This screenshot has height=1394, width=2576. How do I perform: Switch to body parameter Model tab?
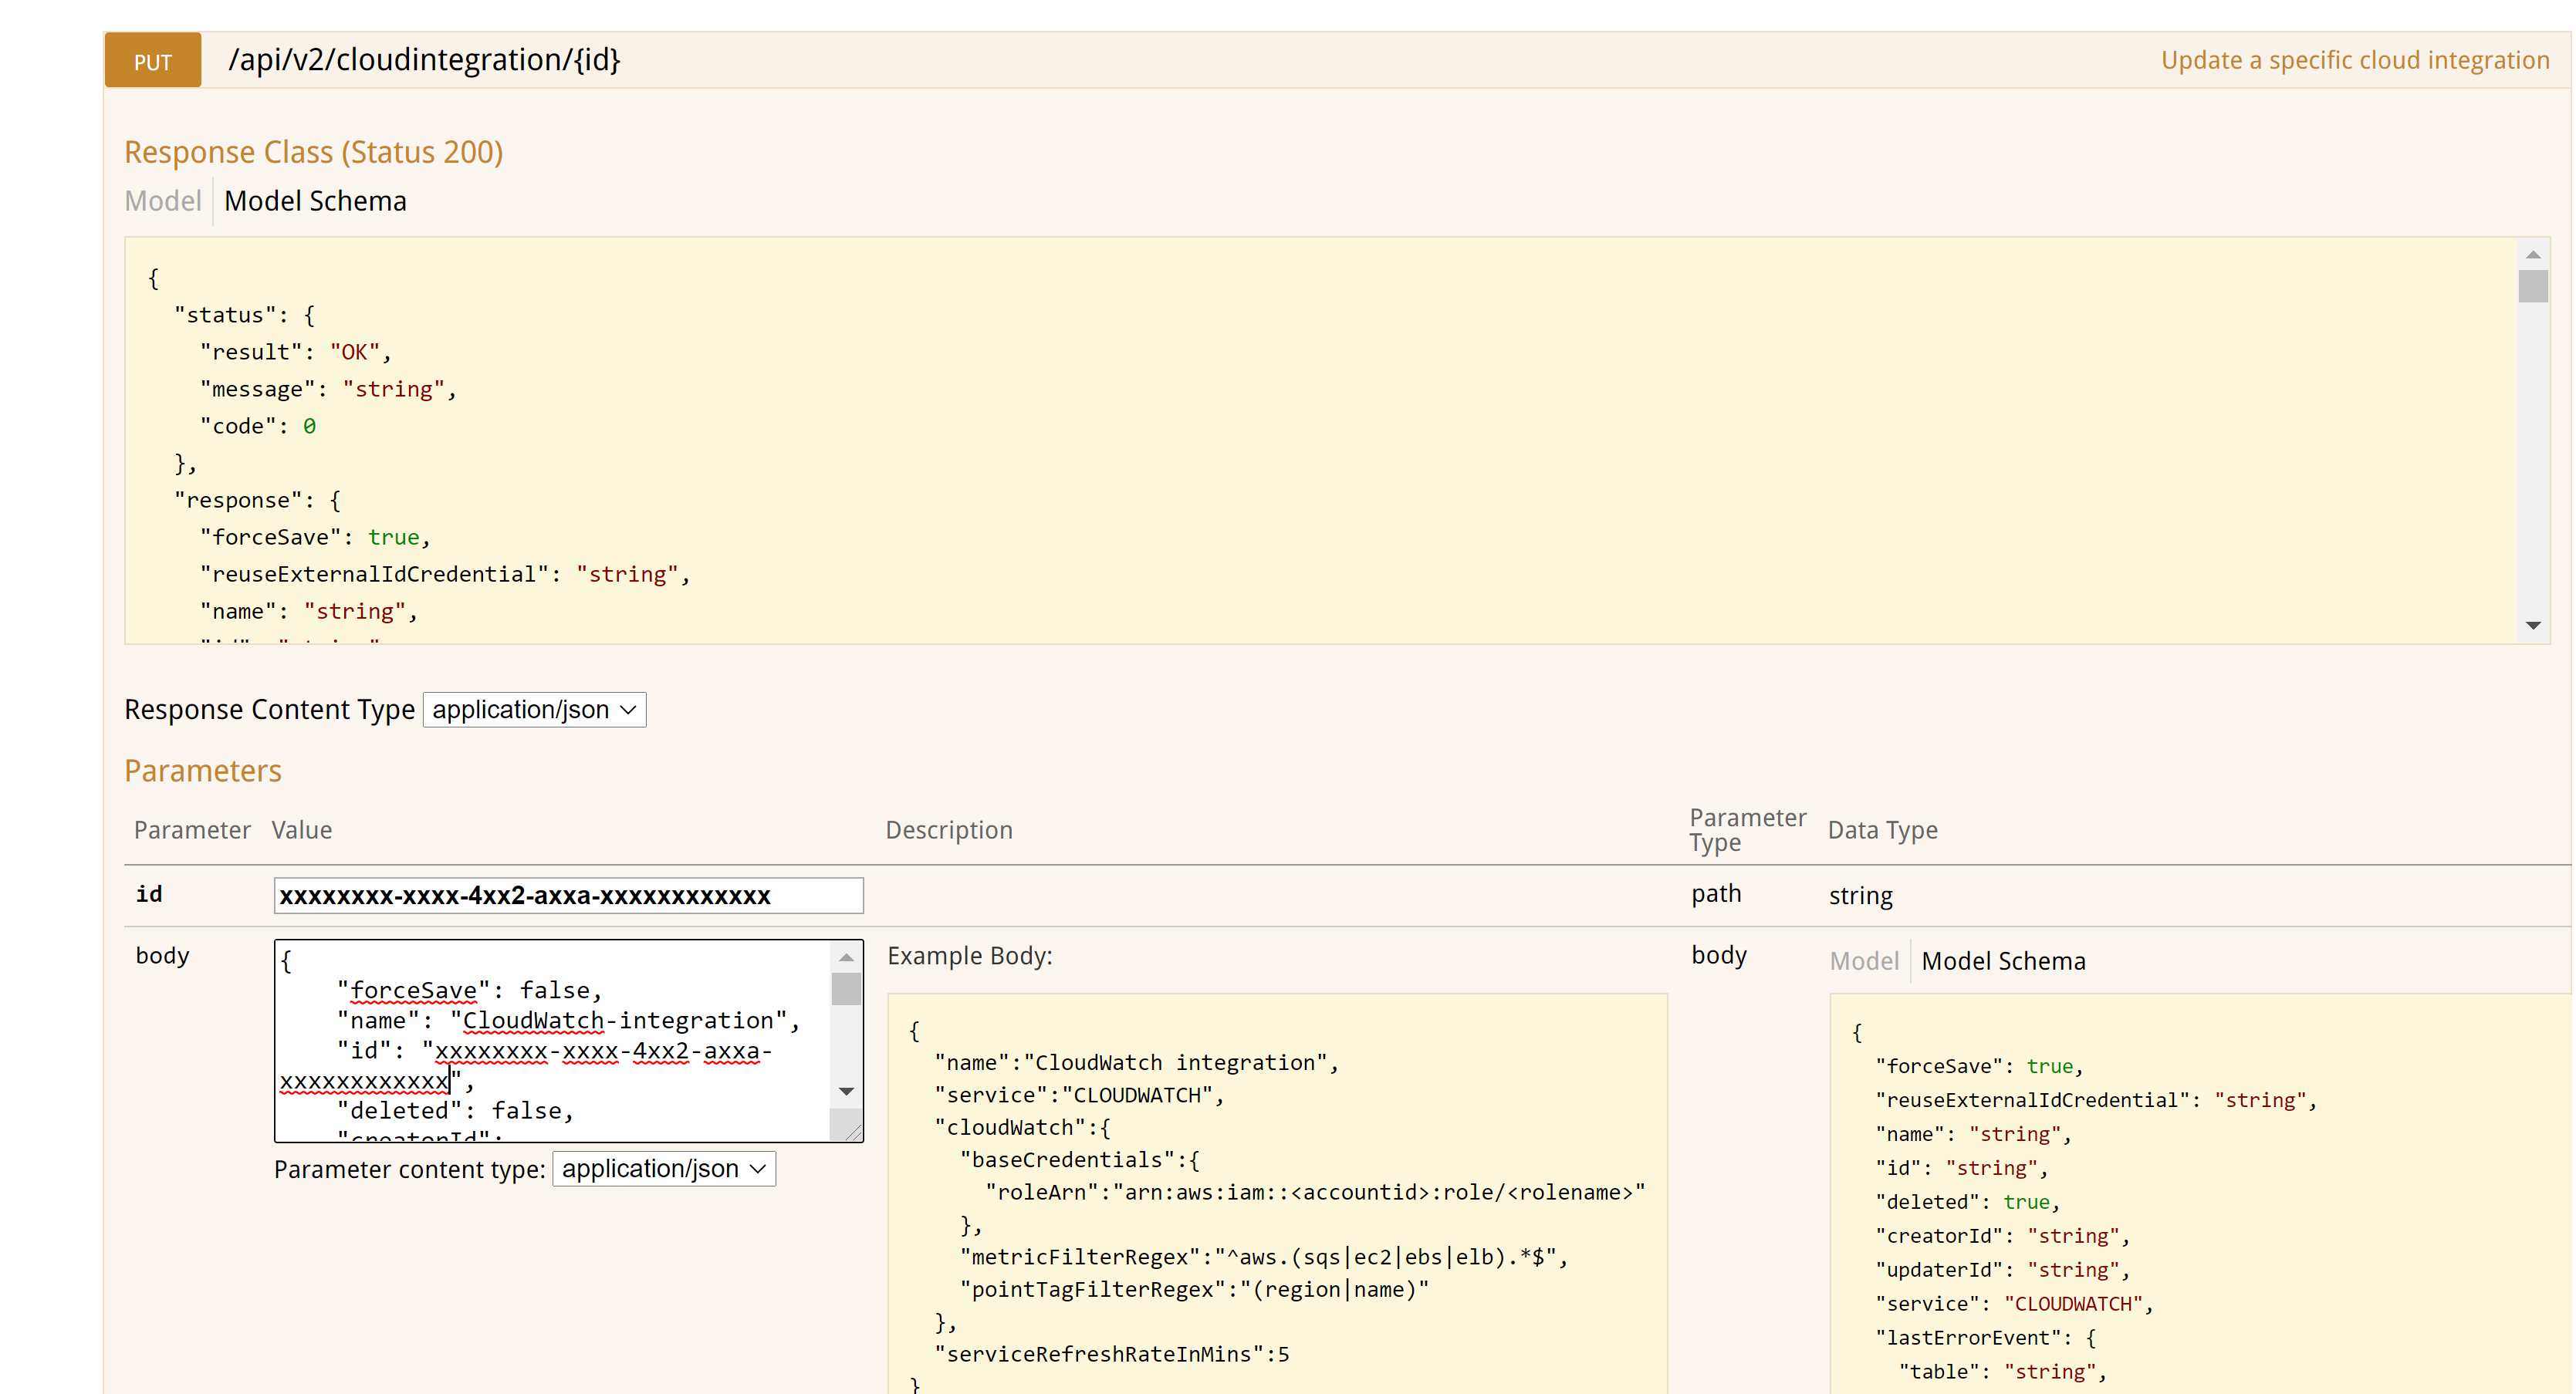pos(1863,961)
